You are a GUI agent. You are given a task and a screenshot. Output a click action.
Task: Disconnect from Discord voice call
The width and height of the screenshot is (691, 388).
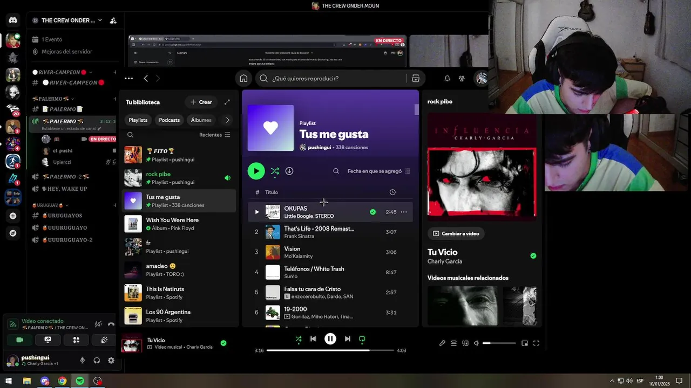pos(111,324)
